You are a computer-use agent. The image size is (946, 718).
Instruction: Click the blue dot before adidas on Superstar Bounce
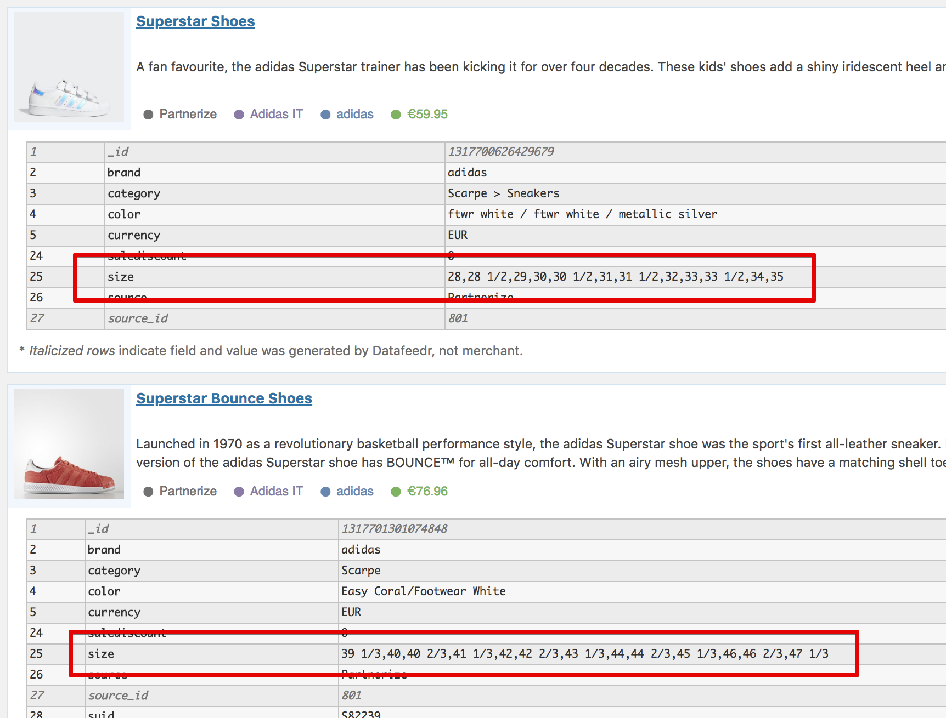click(x=325, y=492)
